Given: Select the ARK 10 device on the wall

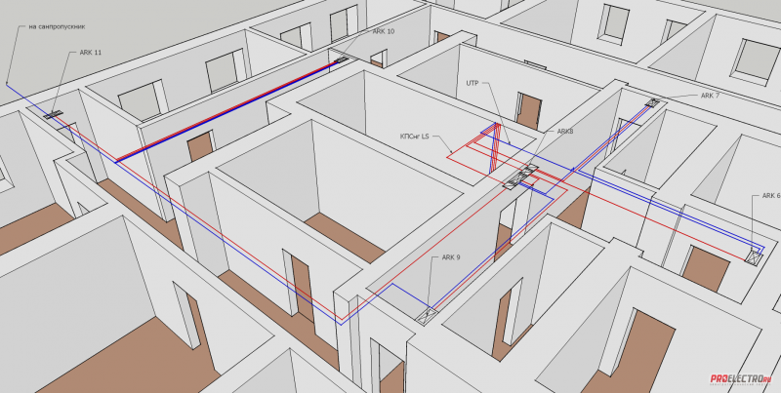Looking at the screenshot, I should (342, 60).
